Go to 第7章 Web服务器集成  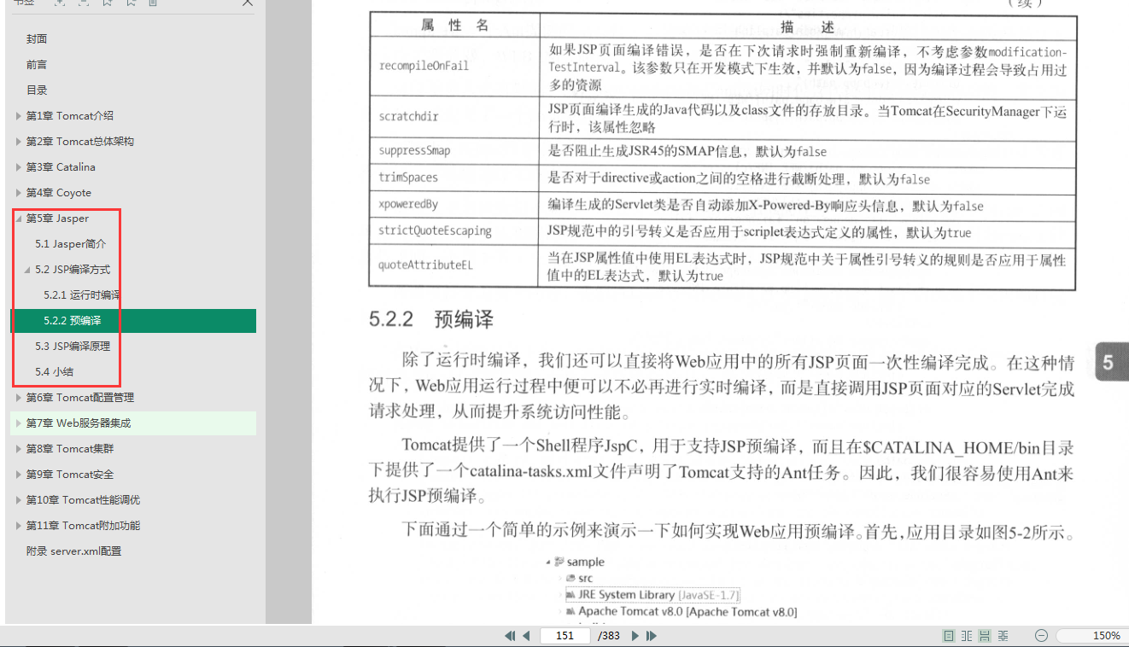click(79, 423)
